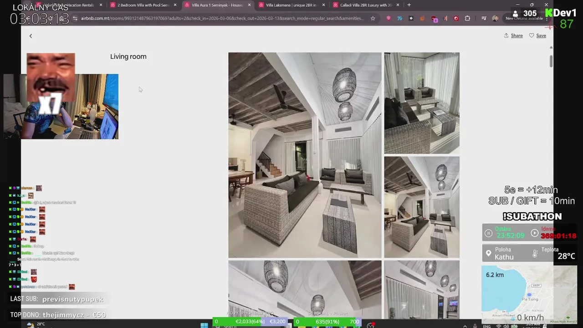The height and width of the screenshot is (328, 583).
Task: Click the viewer count 305
Action: tap(530, 13)
